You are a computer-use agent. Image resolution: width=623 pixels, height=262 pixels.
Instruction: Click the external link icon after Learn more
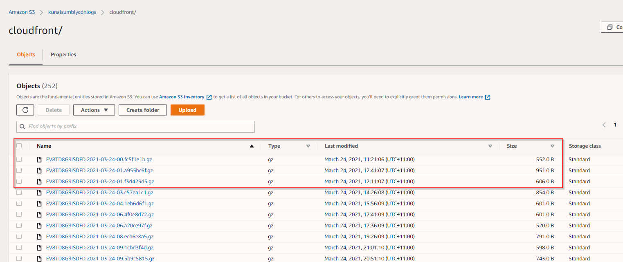(x=487, y=97)
